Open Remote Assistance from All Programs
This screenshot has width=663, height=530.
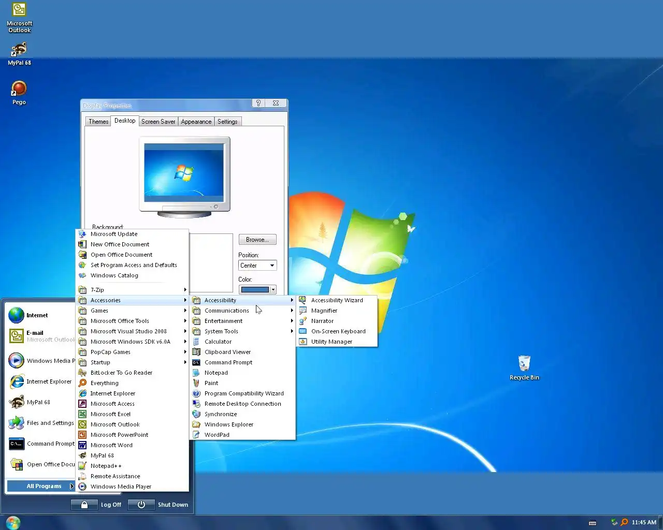(132, 476)
